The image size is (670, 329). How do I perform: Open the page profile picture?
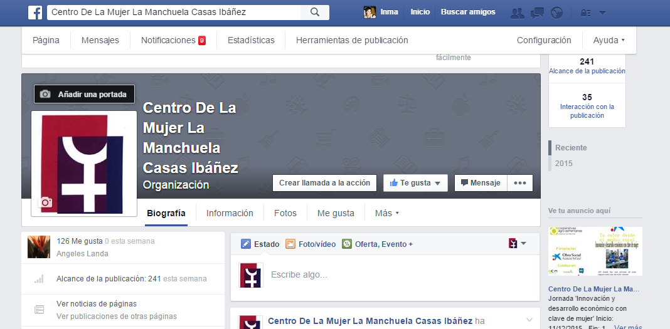[x=84, y=164]
